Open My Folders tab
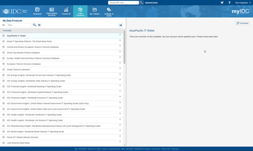 [95, 11]
